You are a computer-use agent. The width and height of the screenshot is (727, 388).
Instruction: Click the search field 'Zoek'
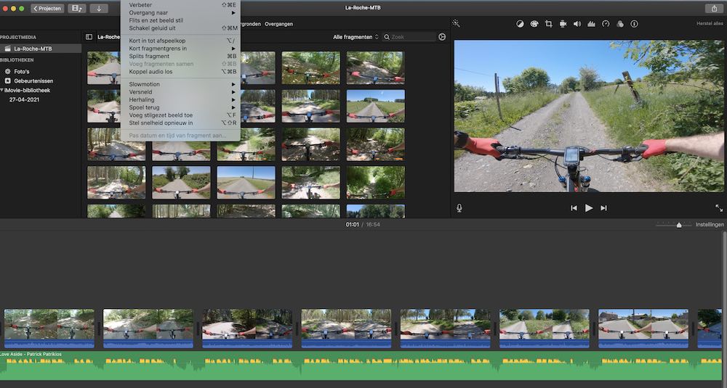click(411, 37)
